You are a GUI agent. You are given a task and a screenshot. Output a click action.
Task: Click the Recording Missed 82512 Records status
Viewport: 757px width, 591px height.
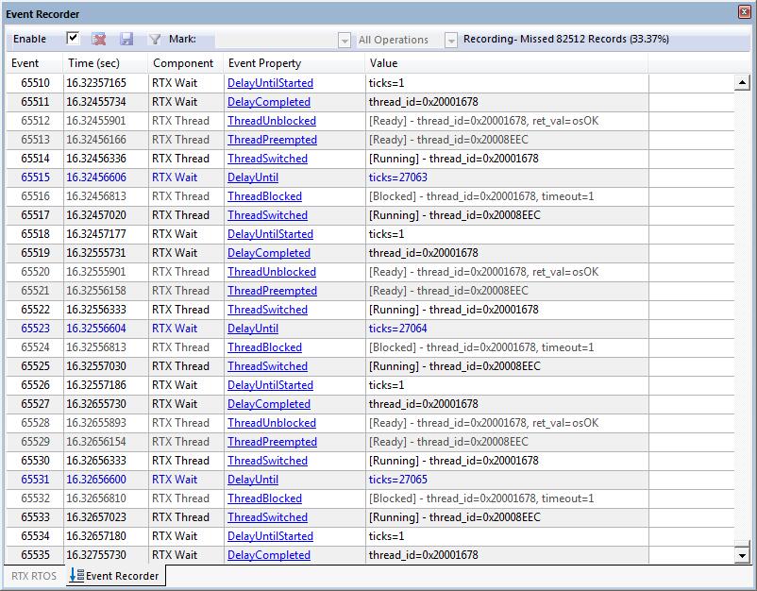[x=565, y=39]
